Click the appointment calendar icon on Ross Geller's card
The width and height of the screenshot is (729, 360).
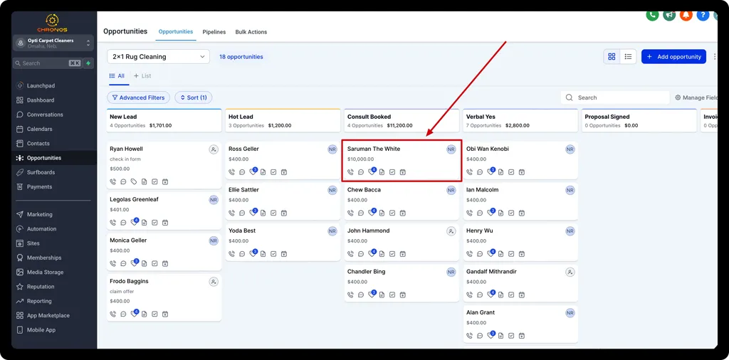click(284, 172)
